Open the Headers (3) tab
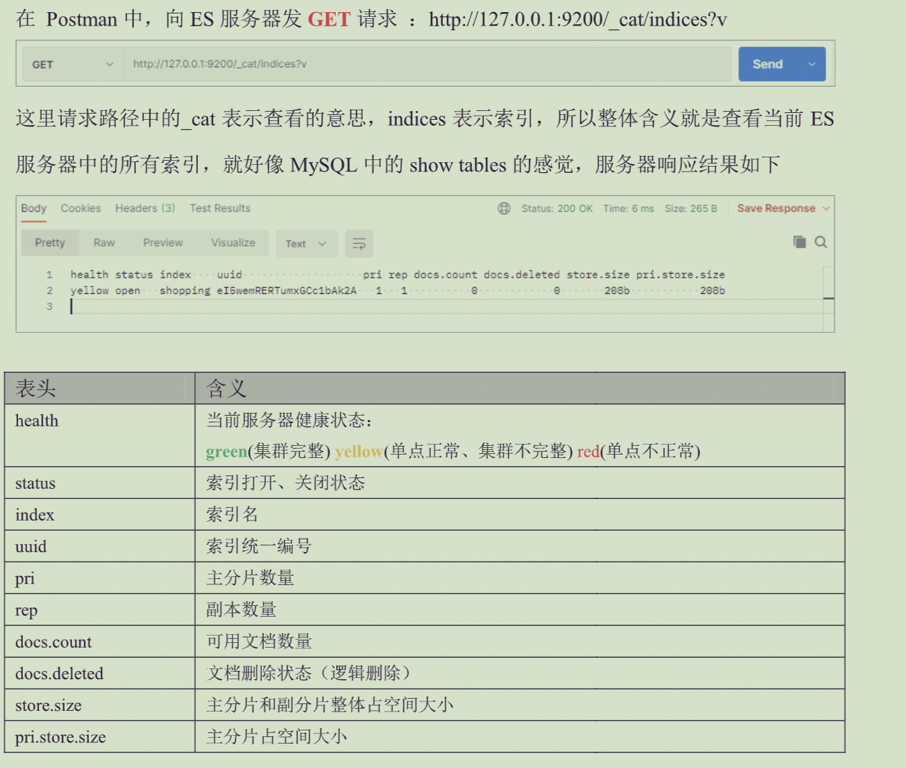Viewport: 906px width, 768px height. tap(145, 208)
